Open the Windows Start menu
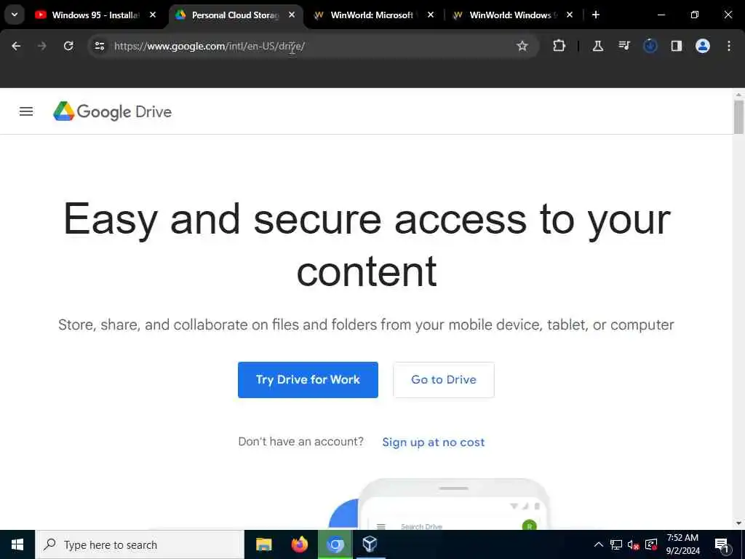Viewport: 745px width, 559px height. [x=17, y=544]
